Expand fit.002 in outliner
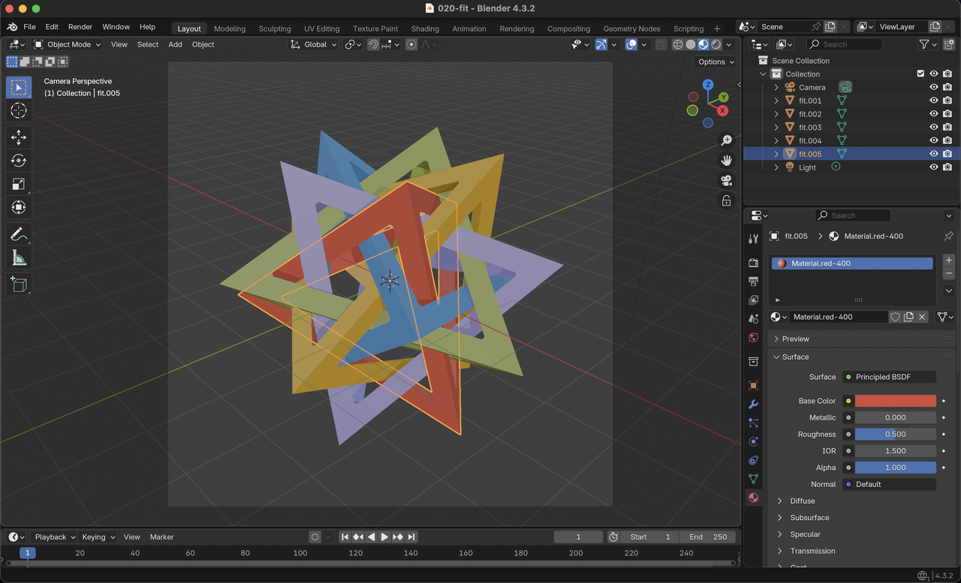This screenshot has height=583, width=961. 776,114
